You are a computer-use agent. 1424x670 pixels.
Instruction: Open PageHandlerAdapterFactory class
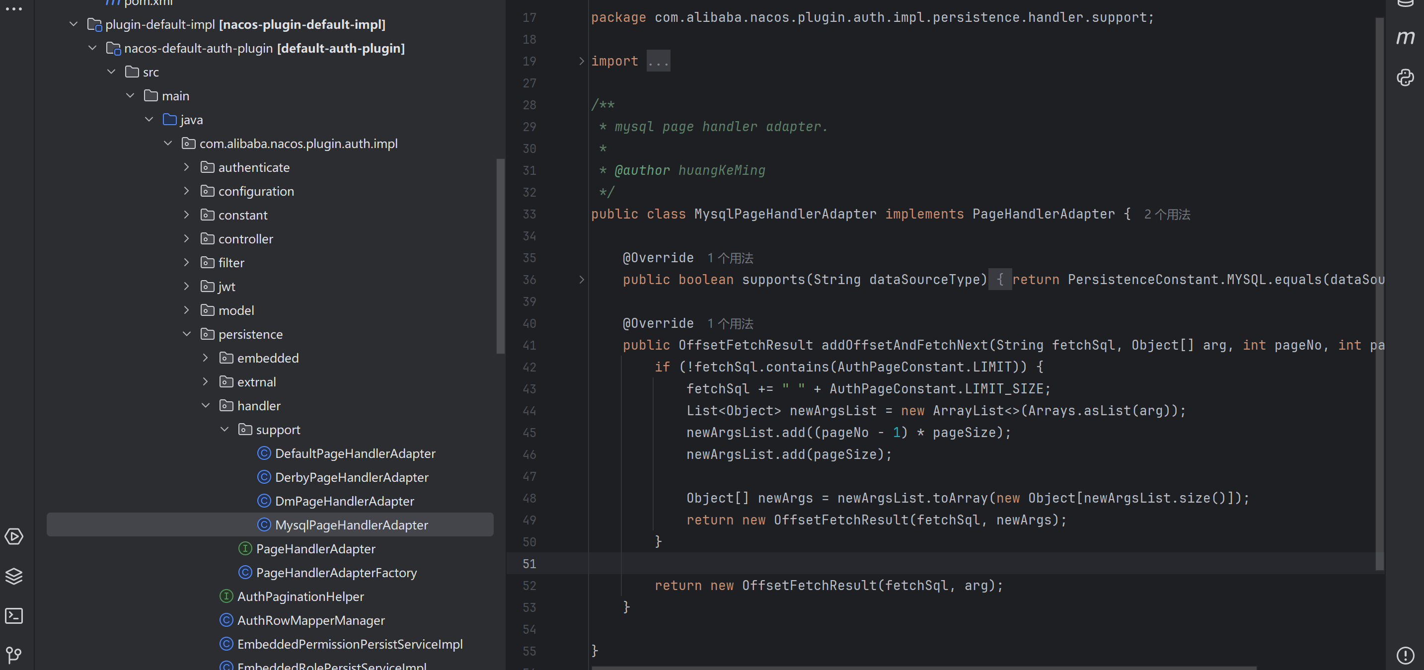(336, 573)
